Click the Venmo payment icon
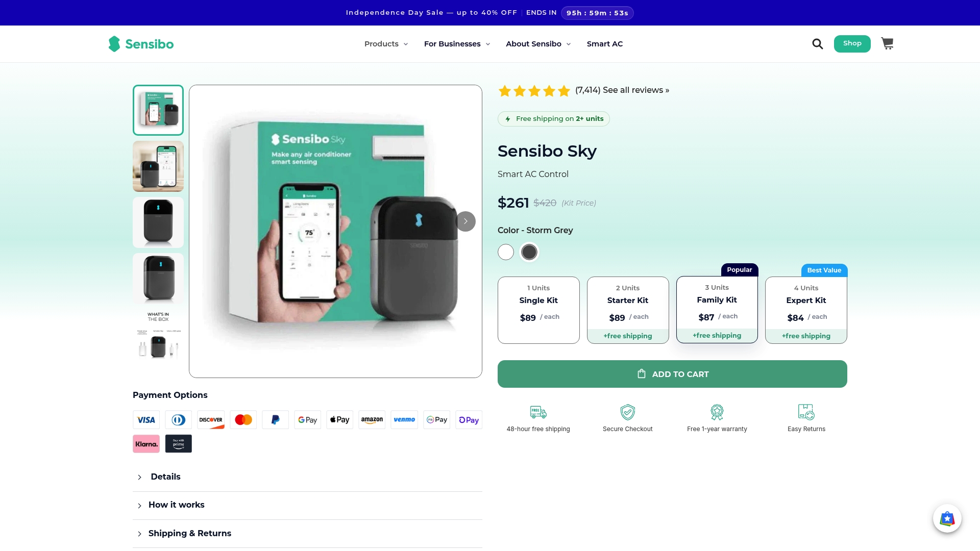 point(404,420)
